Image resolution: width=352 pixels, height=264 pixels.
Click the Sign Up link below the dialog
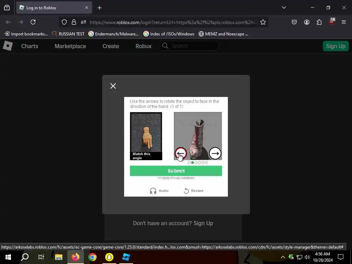[x=203, y=223]
